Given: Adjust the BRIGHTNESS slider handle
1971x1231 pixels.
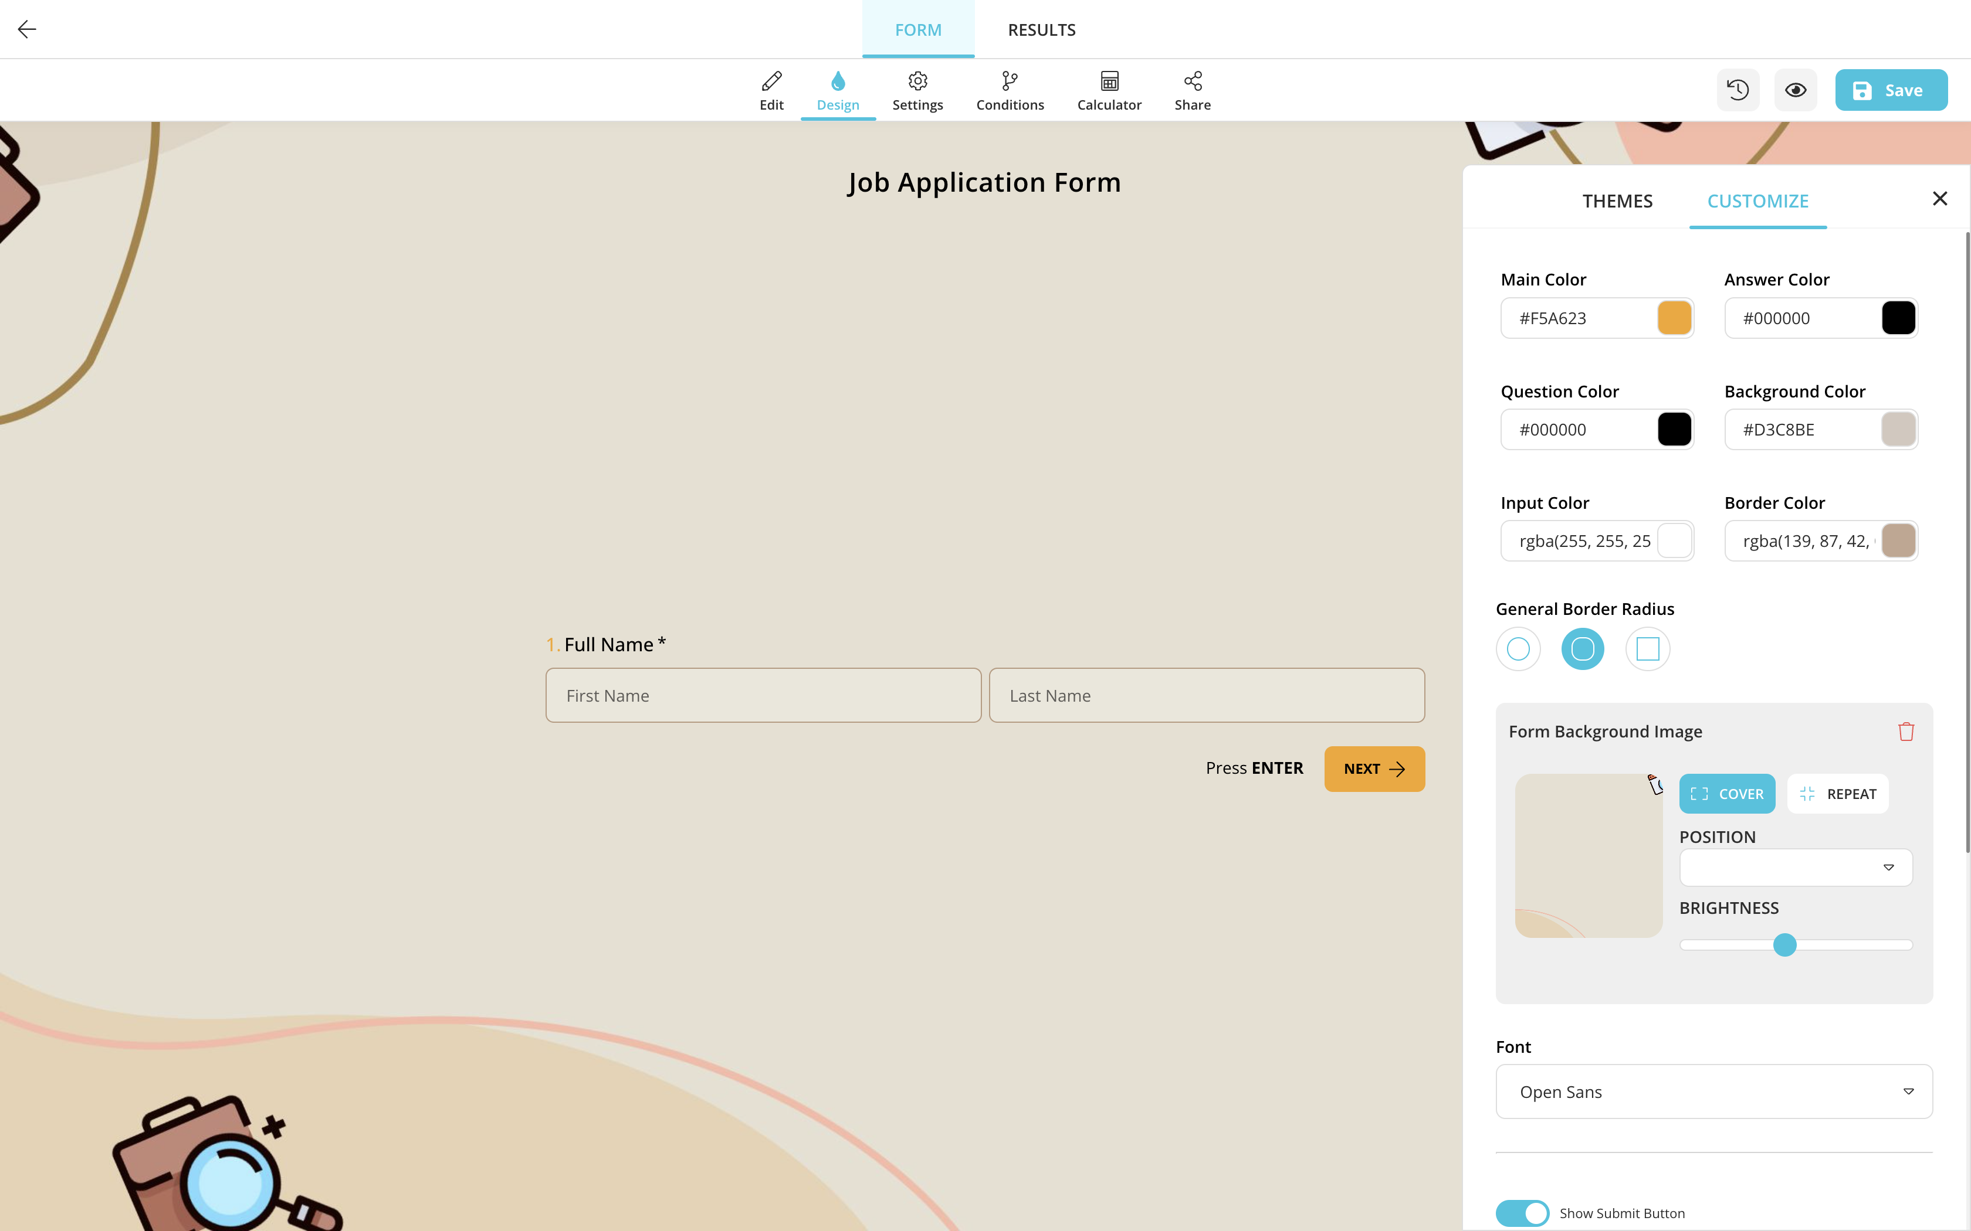Looking at the screenshot, I should click(x=1784, y=945).
